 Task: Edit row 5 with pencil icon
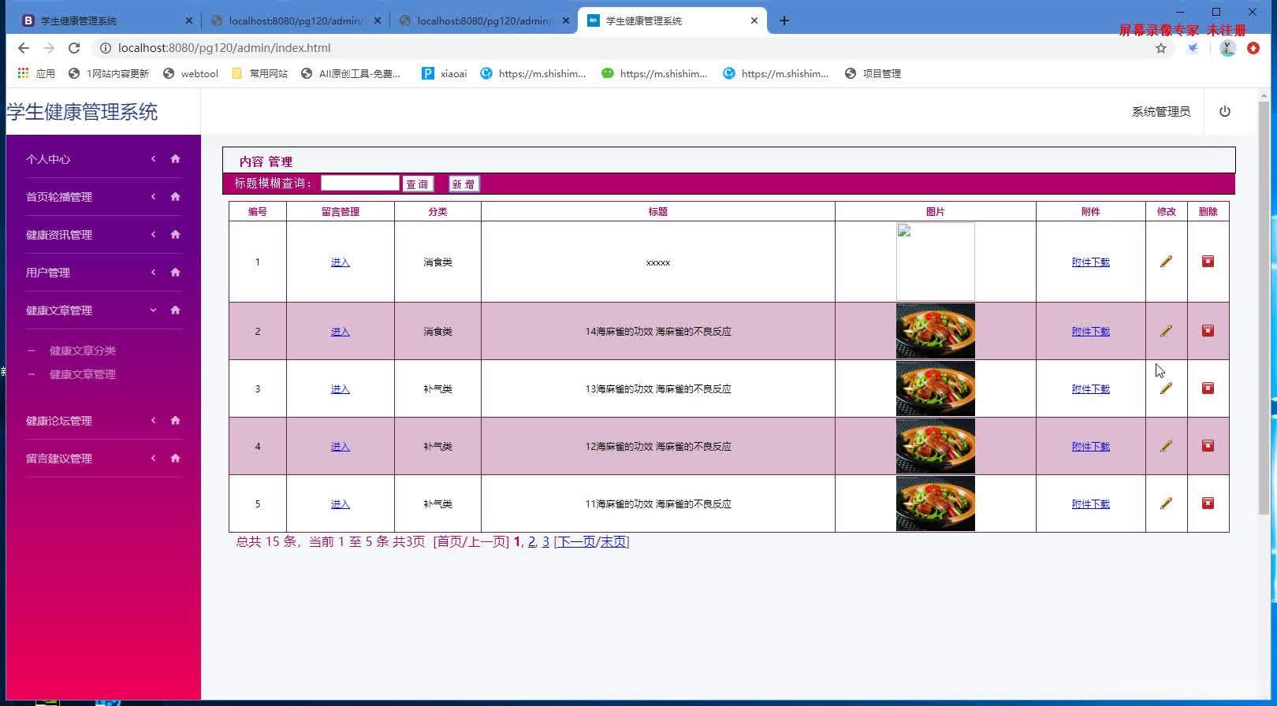tap(1166, 503)
